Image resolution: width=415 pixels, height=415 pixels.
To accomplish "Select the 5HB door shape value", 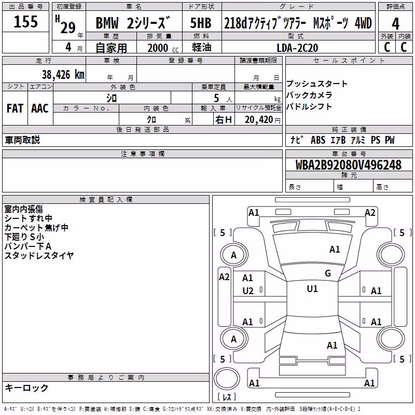I will [x=201, y=23].
